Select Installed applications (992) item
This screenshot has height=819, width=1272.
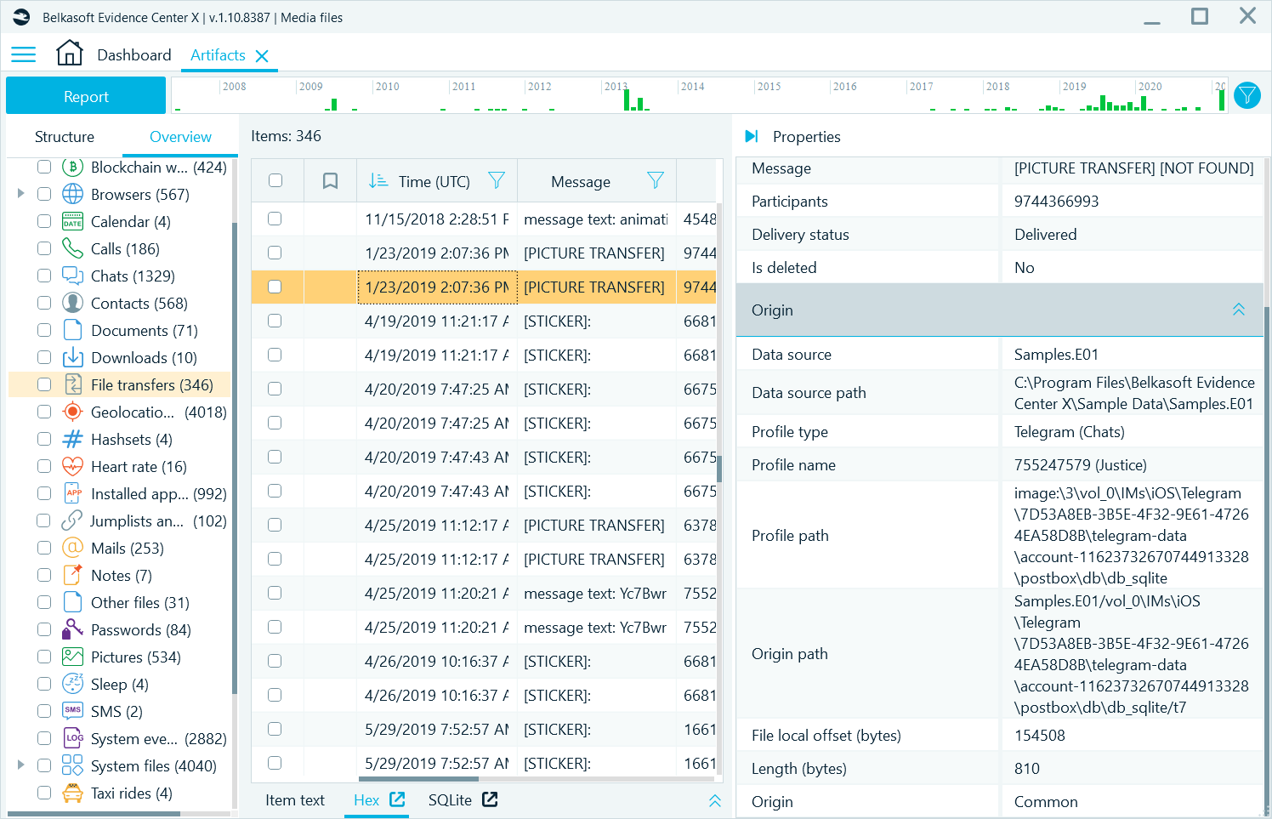[158, 493]
